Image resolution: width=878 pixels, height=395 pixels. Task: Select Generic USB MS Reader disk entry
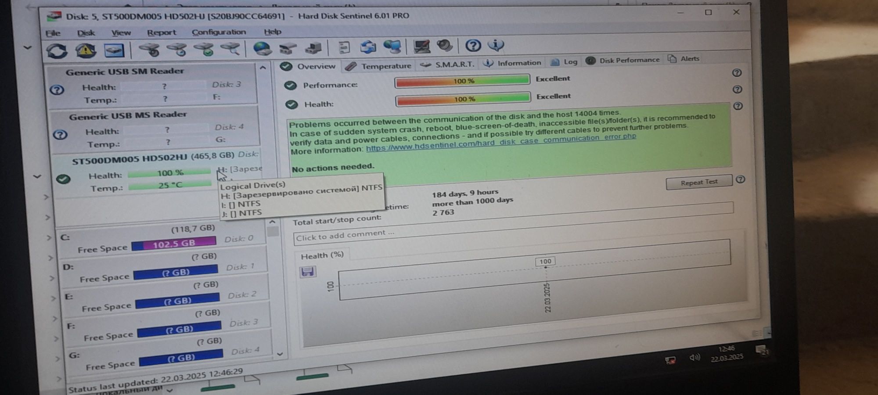[155, 129]
